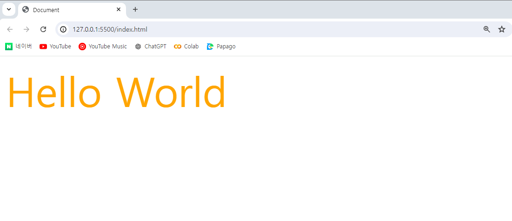Open the zoom magnifier icon in address bar

pyautogui.click(x=487, y=29)
